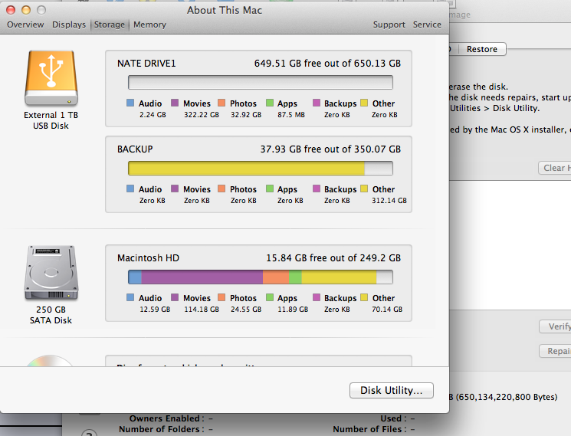Screen dimensions: 571x436
Task: Click the Photos orange swatch under BACKUP
Action: click(x=222, y=188)
